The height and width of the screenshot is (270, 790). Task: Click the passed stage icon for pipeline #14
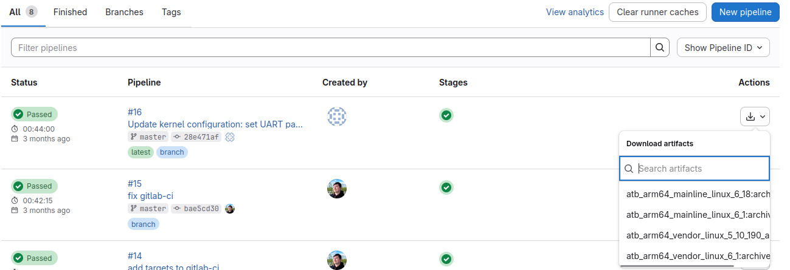tap(446, 259)
